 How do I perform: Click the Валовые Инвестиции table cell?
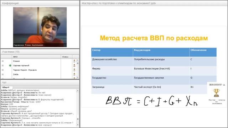161,71
